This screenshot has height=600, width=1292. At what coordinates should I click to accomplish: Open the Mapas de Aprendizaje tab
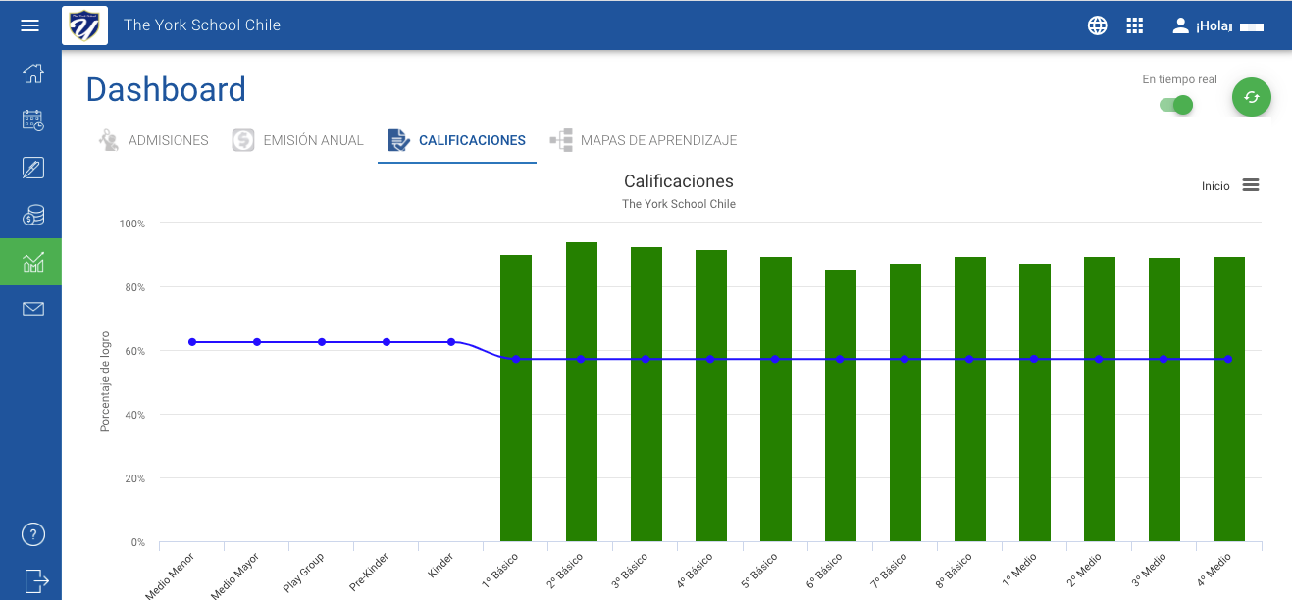pyautogui.click(x=644, y=140)
